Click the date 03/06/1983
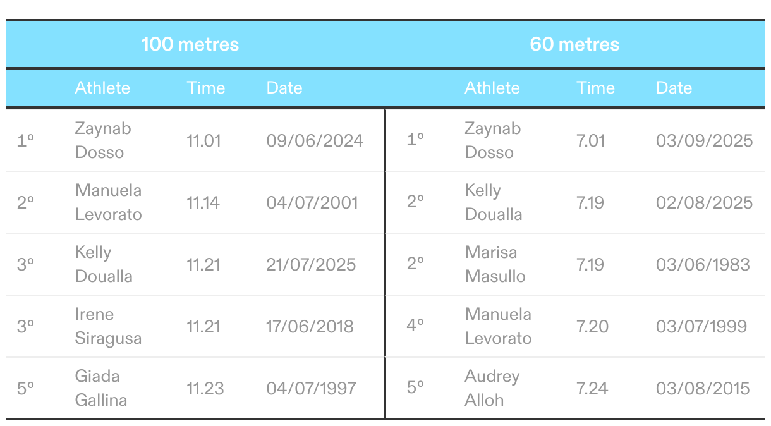Screen dimensions: 771x426 click(x=703, y=264)
